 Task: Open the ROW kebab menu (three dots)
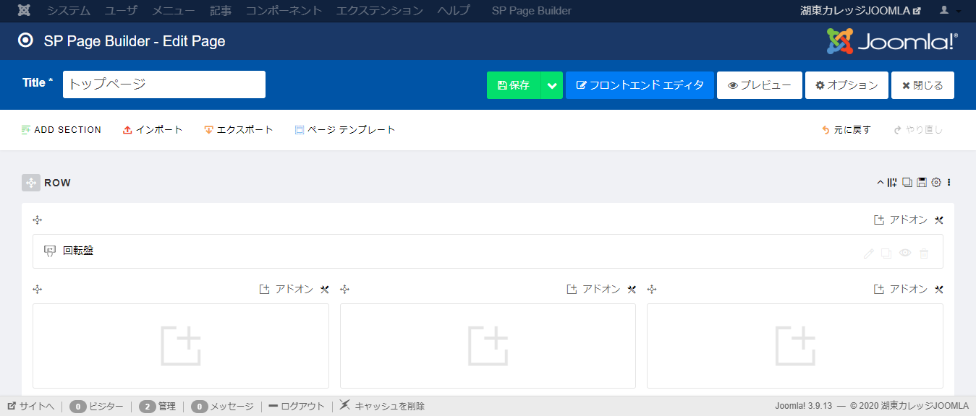[949, 182]
